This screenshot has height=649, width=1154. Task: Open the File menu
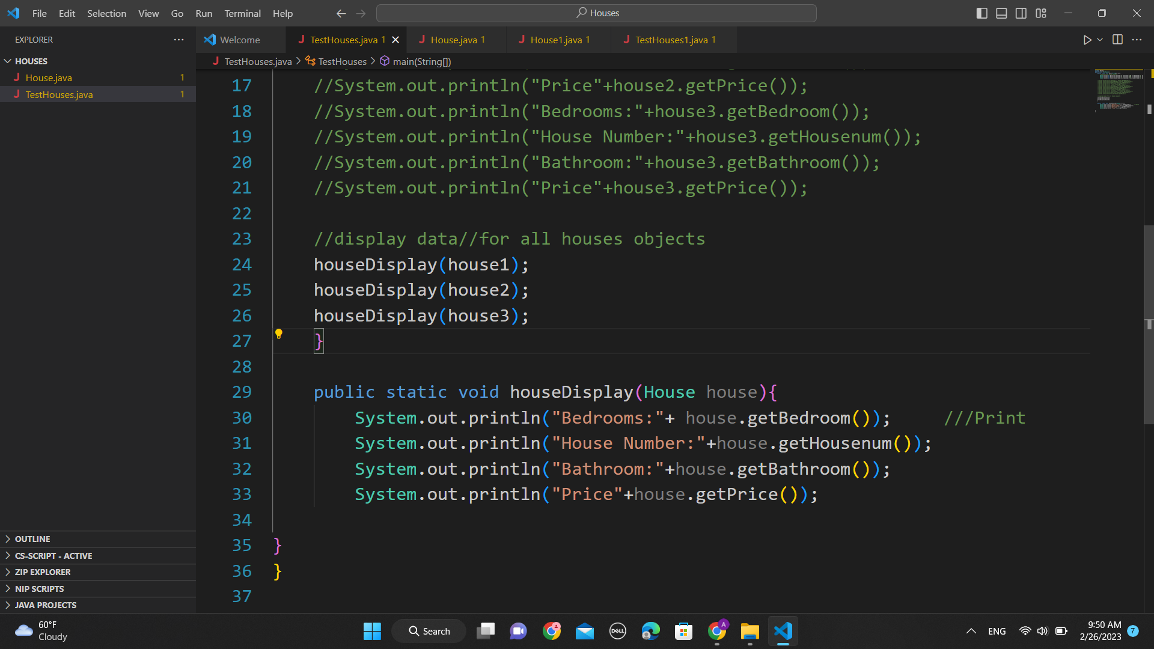(x=39, y=13)
